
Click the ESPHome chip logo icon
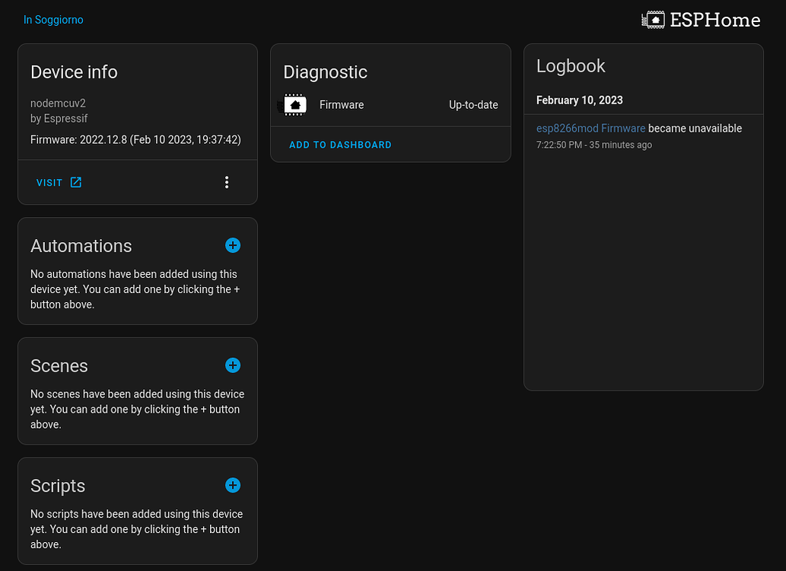653,20
